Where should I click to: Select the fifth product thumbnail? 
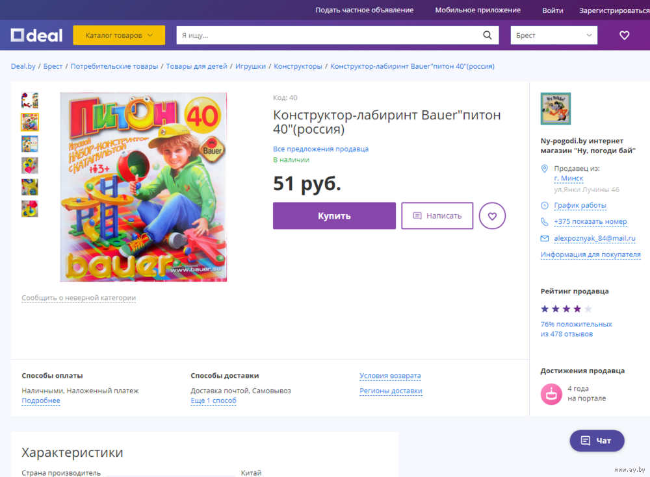[30, 187]
